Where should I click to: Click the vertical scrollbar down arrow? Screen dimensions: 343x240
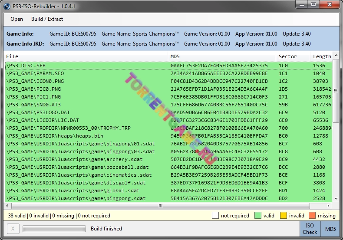[x=336, y=199]
